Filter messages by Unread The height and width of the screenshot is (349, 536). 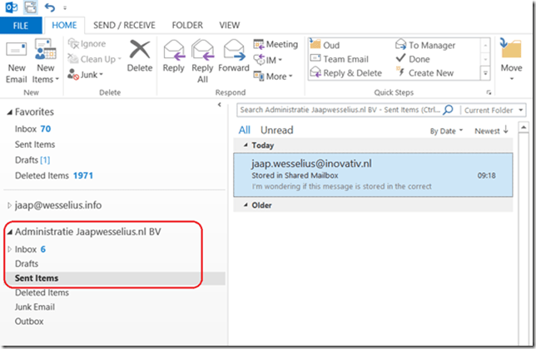(x=276, y=130)
